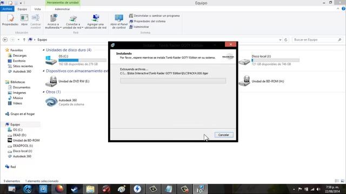Select Desinstalar o cambiar un programa
346x194 pixels.
pos(154,16)
